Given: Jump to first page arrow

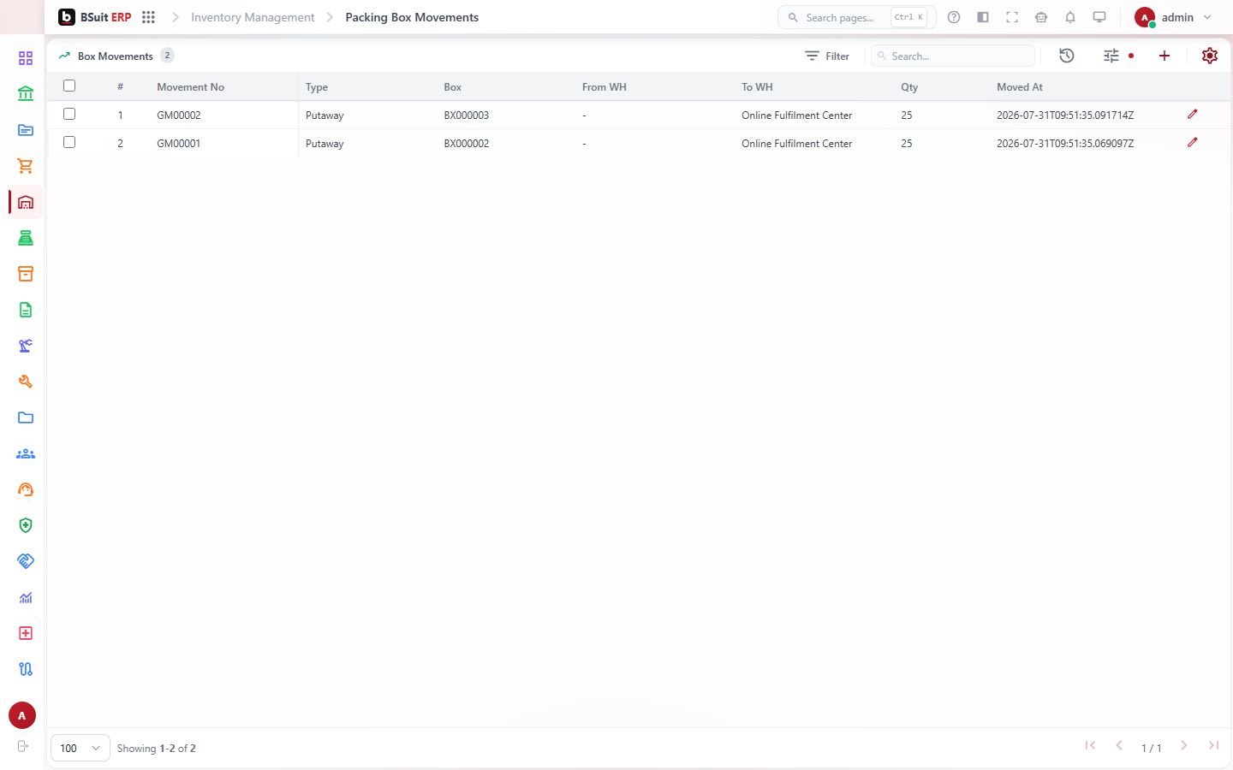Looking at the screenshot, I should pyautogui.click(x=1090, y=746).
